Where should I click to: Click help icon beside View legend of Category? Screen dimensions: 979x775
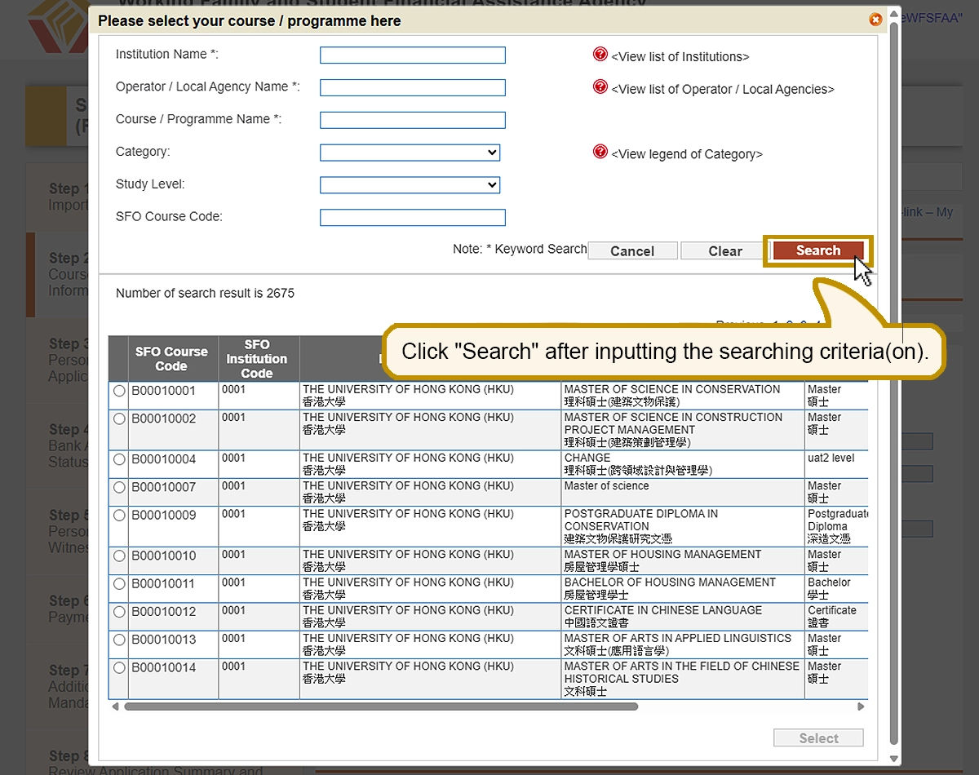coord(600,152)
